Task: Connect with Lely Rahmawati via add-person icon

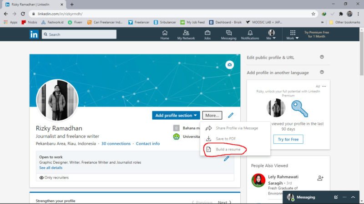Action: point(320,178)
